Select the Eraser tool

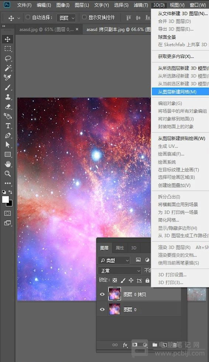pyautogui.click(x=8, y=107)
